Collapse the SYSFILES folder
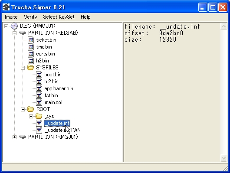The height and width of the screenshot is (173, 230). pyautogui.click(x=23, y=68)
